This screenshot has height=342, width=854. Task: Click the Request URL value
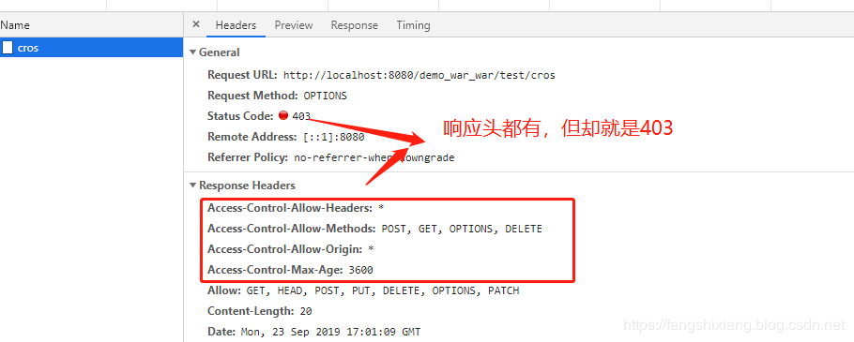pos(419,75)
